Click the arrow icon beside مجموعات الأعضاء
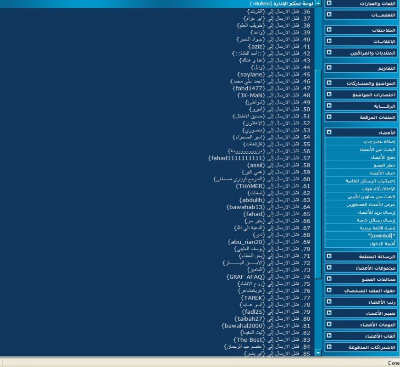400x367 pixels. 329,267
